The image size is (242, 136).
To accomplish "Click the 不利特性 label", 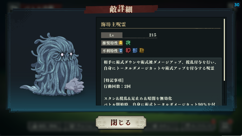I will (110, 51).
